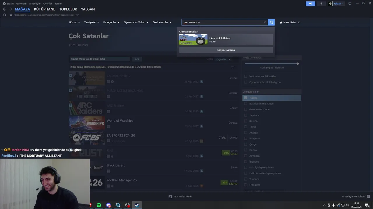Click the Steam taskbar icon

pyautogui.click(x=136, y=205)
